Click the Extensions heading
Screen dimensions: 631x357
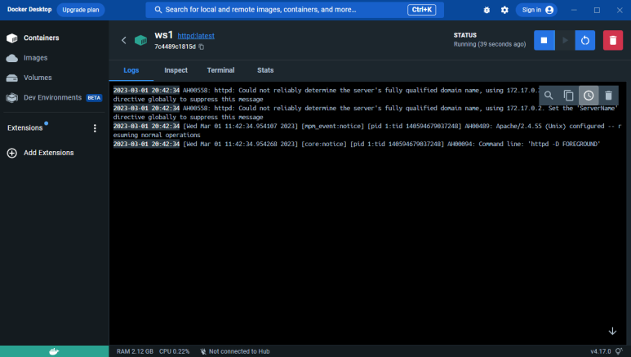pos(25,127)
